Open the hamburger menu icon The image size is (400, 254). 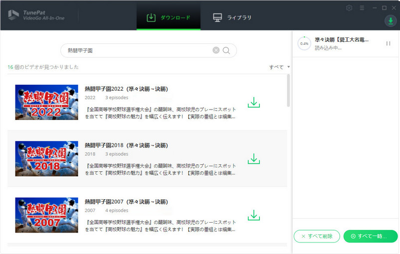click(362, 8)
